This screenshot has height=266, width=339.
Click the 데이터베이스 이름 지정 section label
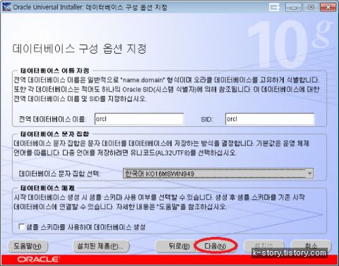click(x=55, y=71)
